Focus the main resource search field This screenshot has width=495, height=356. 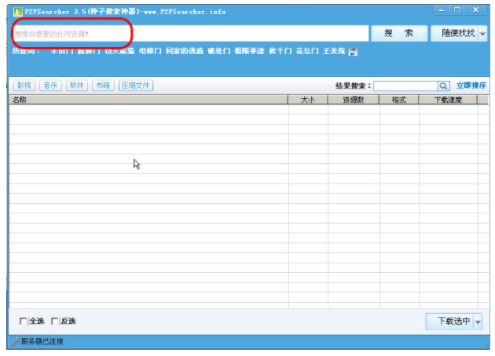(x=190, y=34)
